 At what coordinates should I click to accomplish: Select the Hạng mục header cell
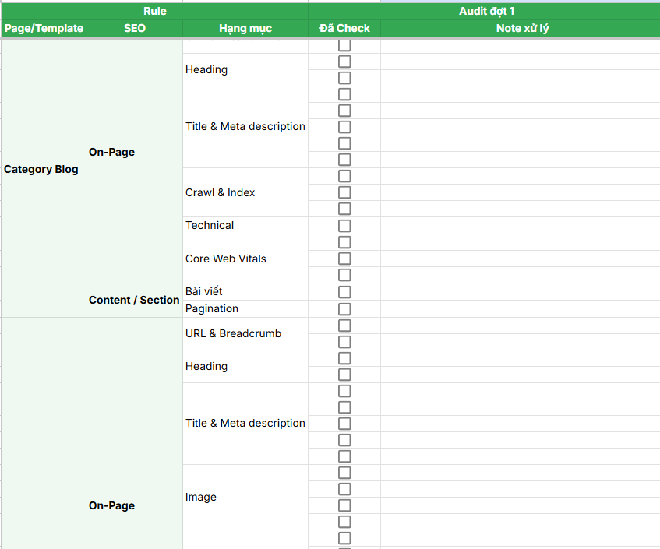coord(244,28)
